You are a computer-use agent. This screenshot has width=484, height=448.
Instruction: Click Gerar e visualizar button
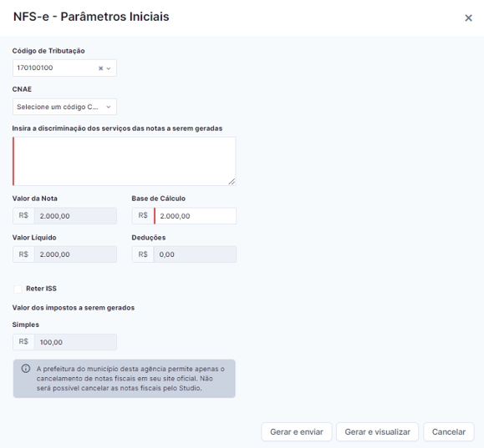[x=377, y=432]
